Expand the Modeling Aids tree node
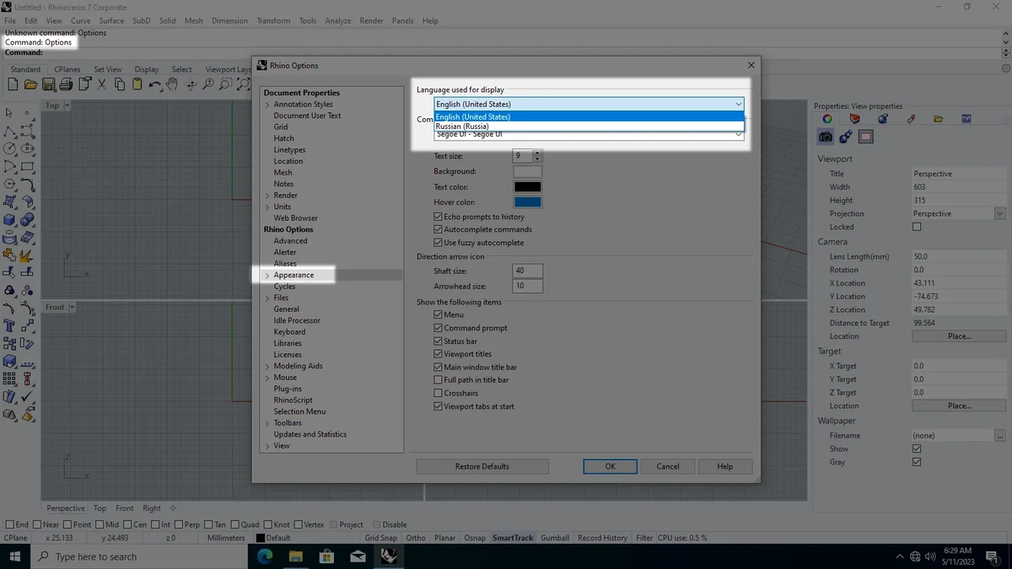1012x569 pixels. (x=267, y=367)
